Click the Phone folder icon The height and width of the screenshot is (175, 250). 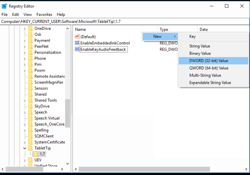(30, 58)
